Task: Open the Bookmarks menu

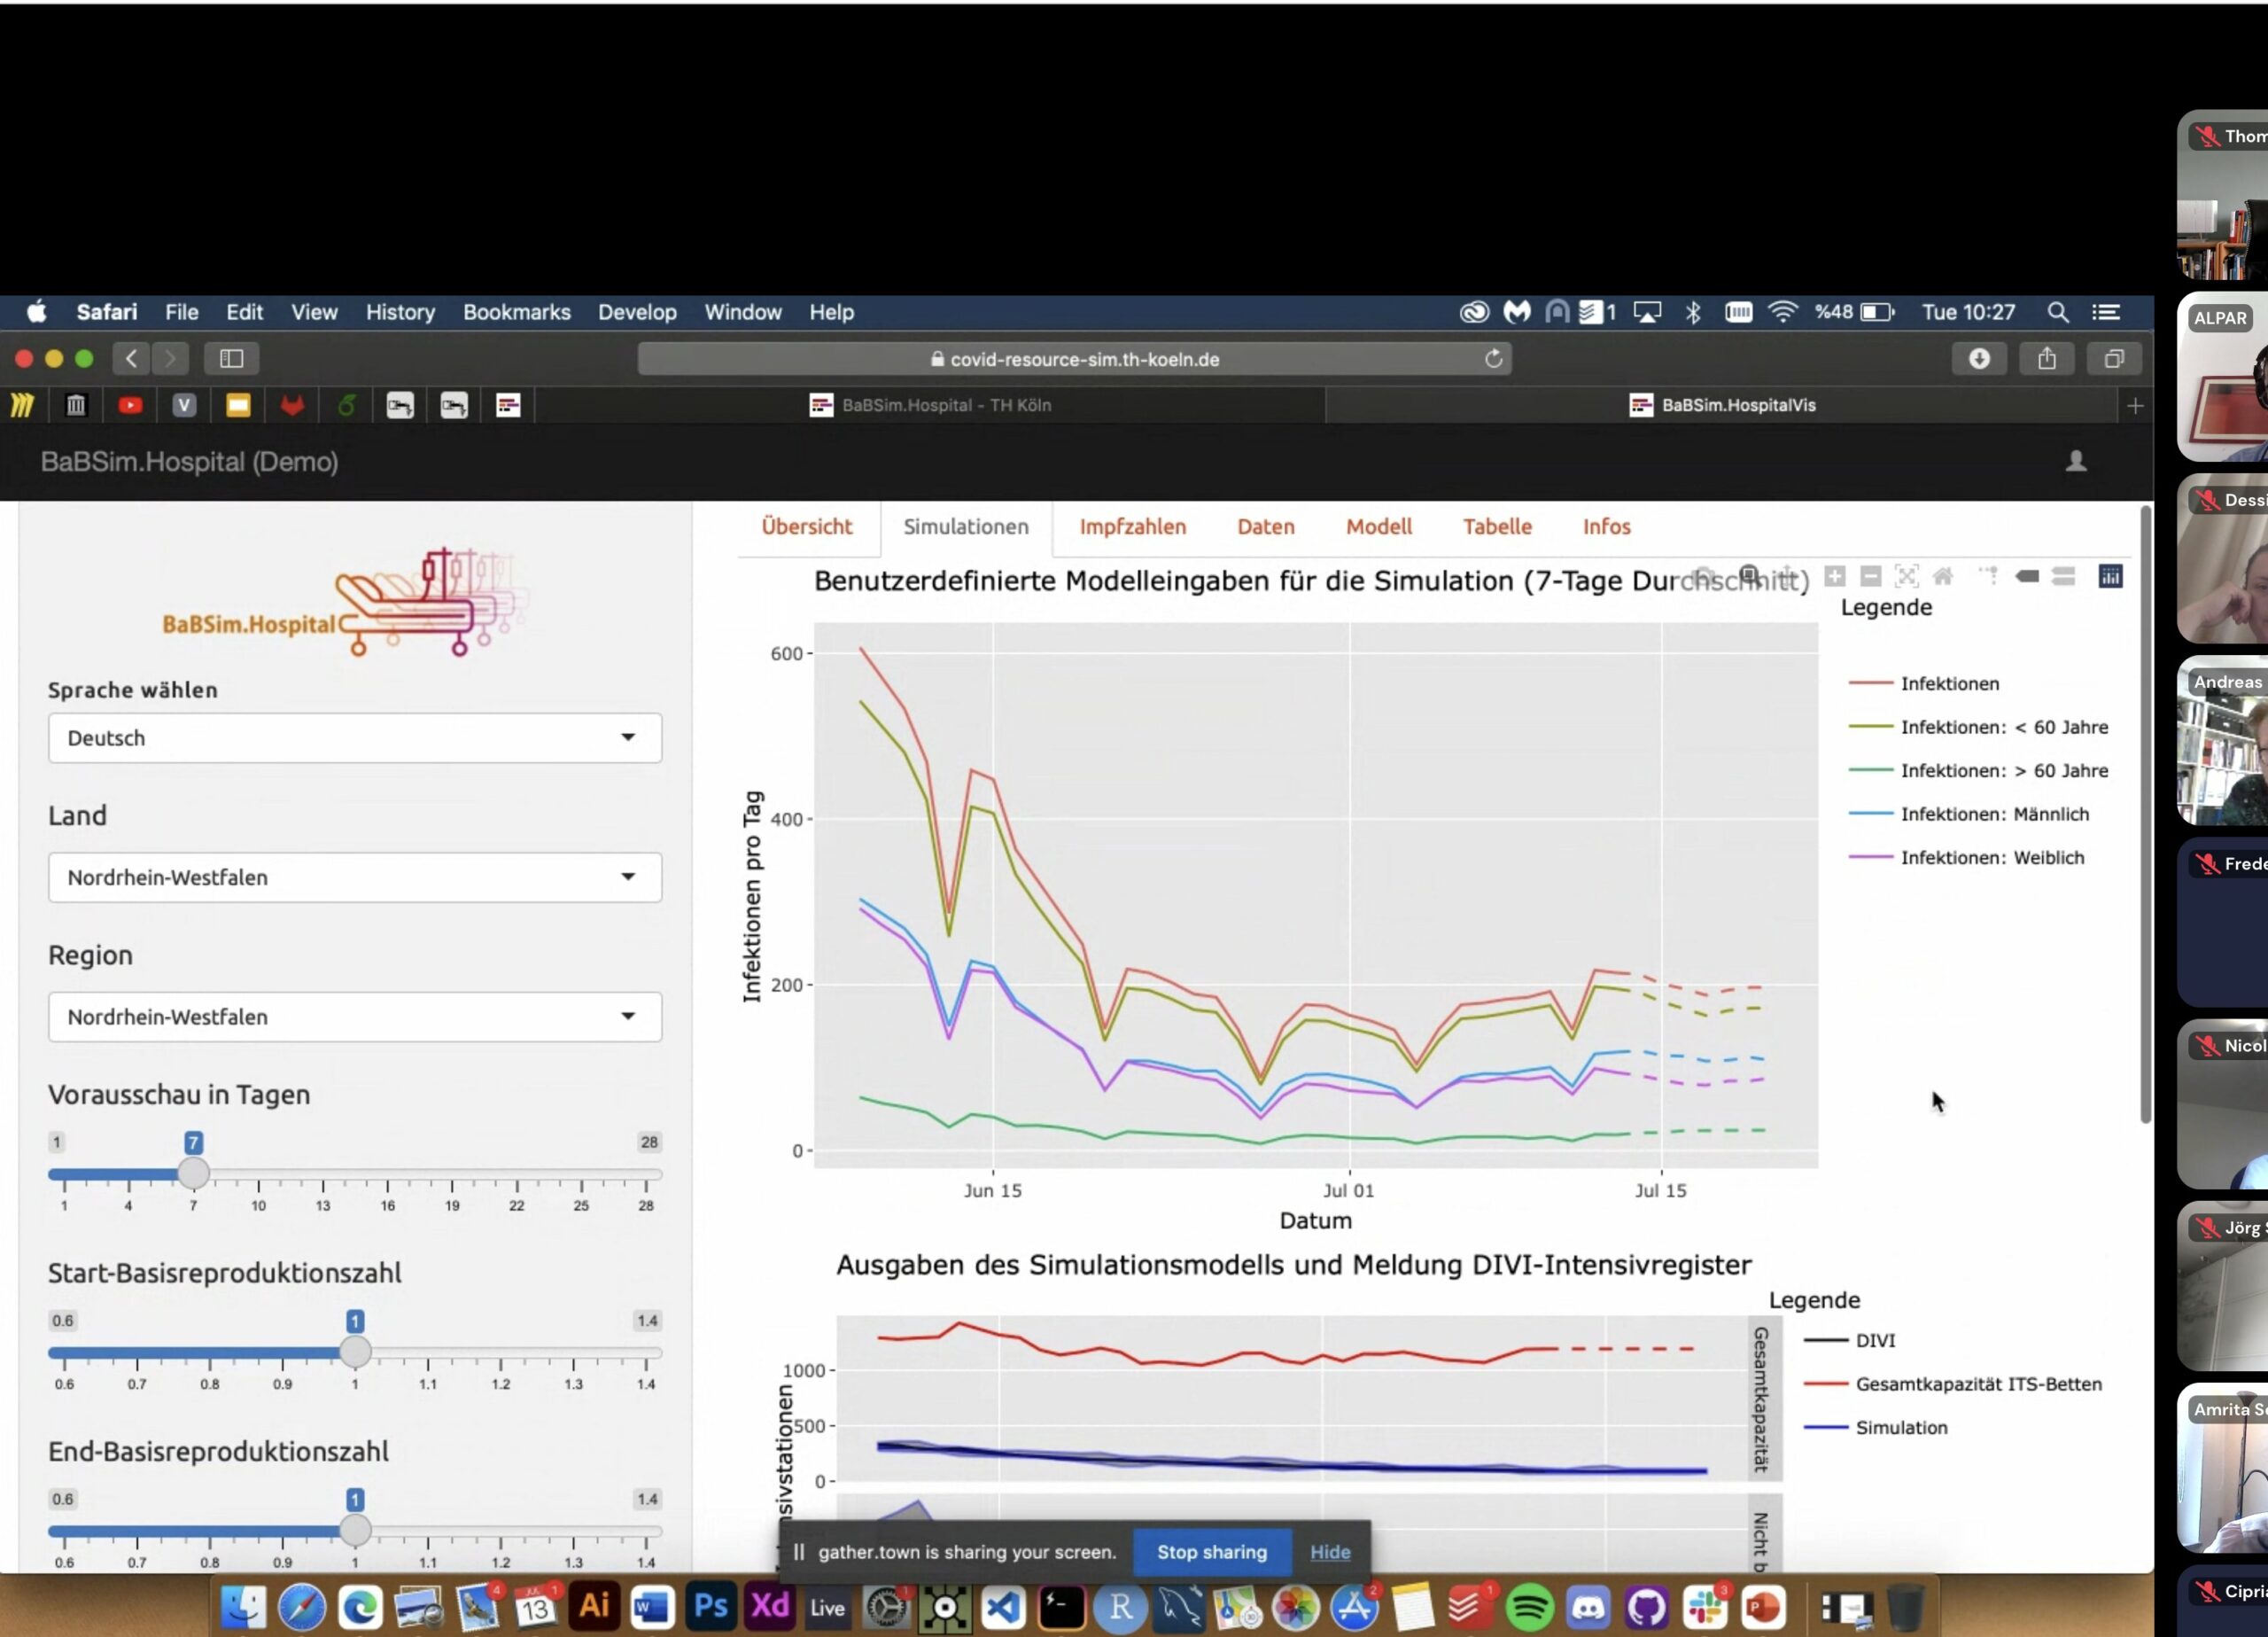Action: [516, 312]
